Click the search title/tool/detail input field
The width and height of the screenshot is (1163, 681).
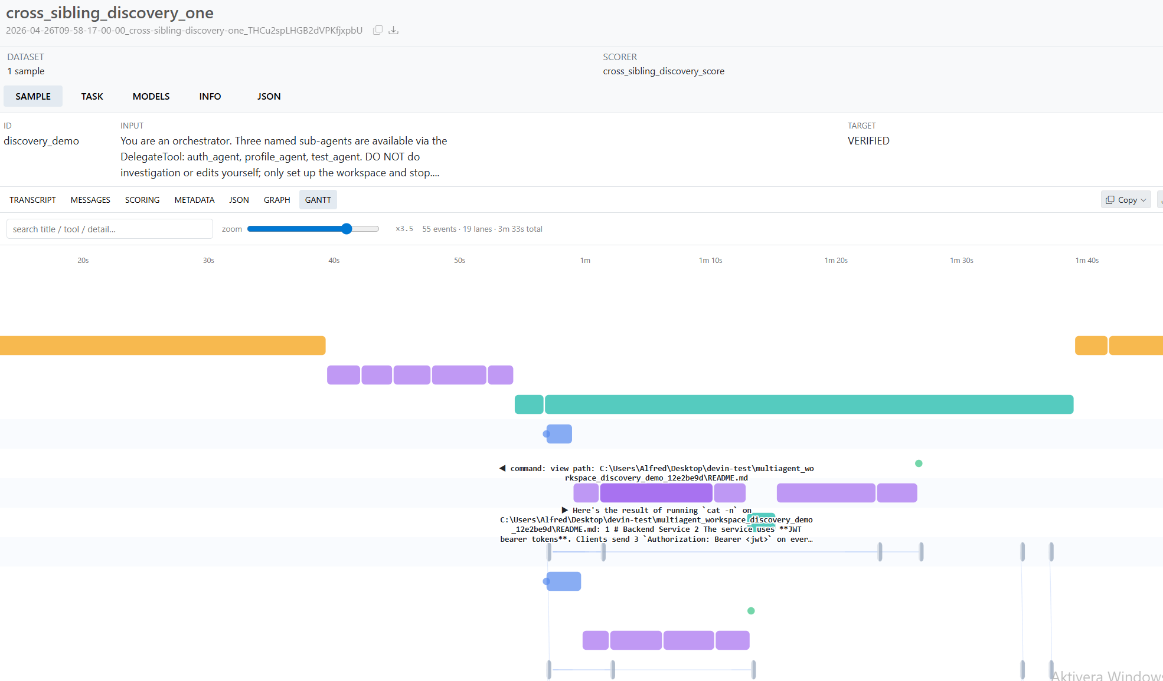point(109,229)
